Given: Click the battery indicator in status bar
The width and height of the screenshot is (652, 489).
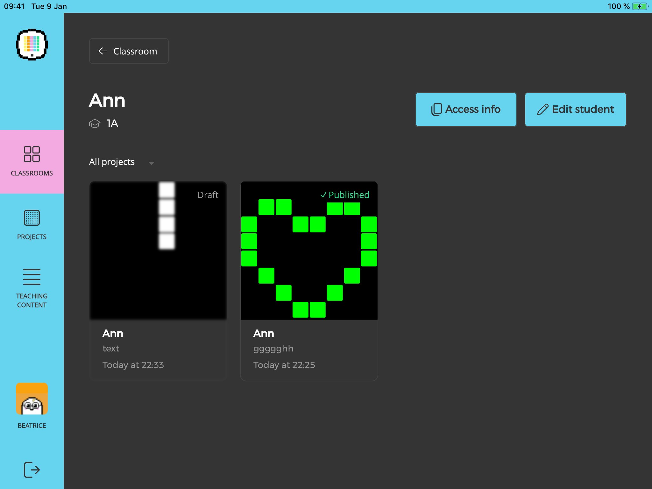Looking at the screenshot, I should 640,6.
